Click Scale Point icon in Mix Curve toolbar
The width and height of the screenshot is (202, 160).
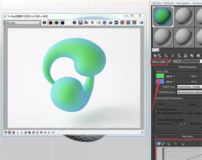point(163,143)
